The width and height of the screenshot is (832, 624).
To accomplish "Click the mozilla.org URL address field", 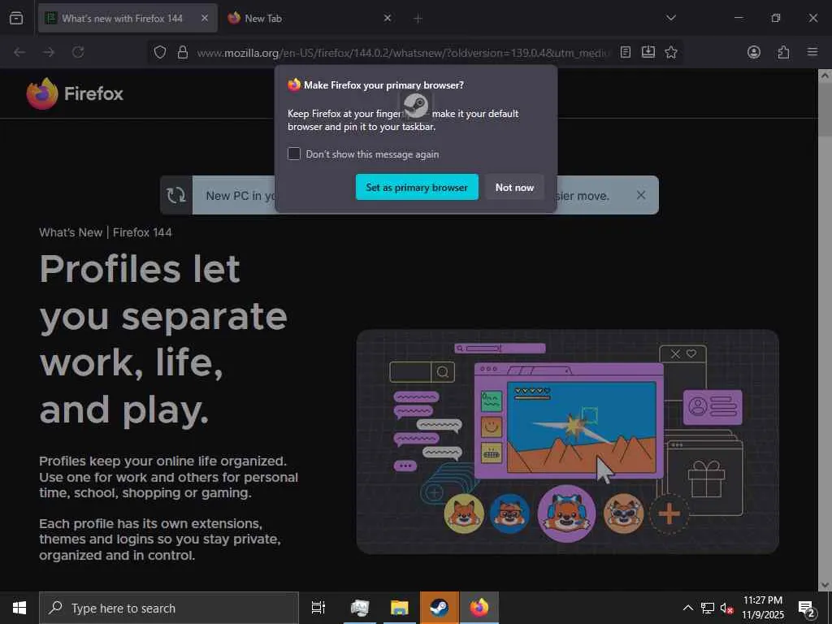I will [x=403, y=53].
